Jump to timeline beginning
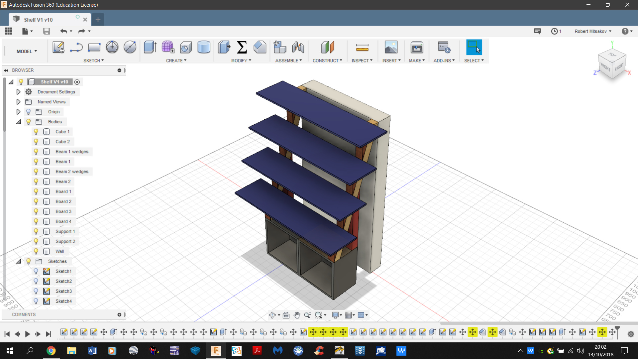This screenshot has height=359, width=638. pyautogui.click(x=7, y=334)
